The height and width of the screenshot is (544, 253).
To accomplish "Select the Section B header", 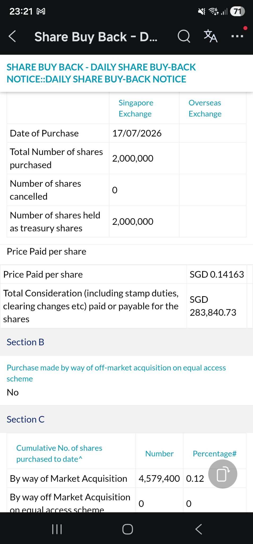I will pos(25,342).
